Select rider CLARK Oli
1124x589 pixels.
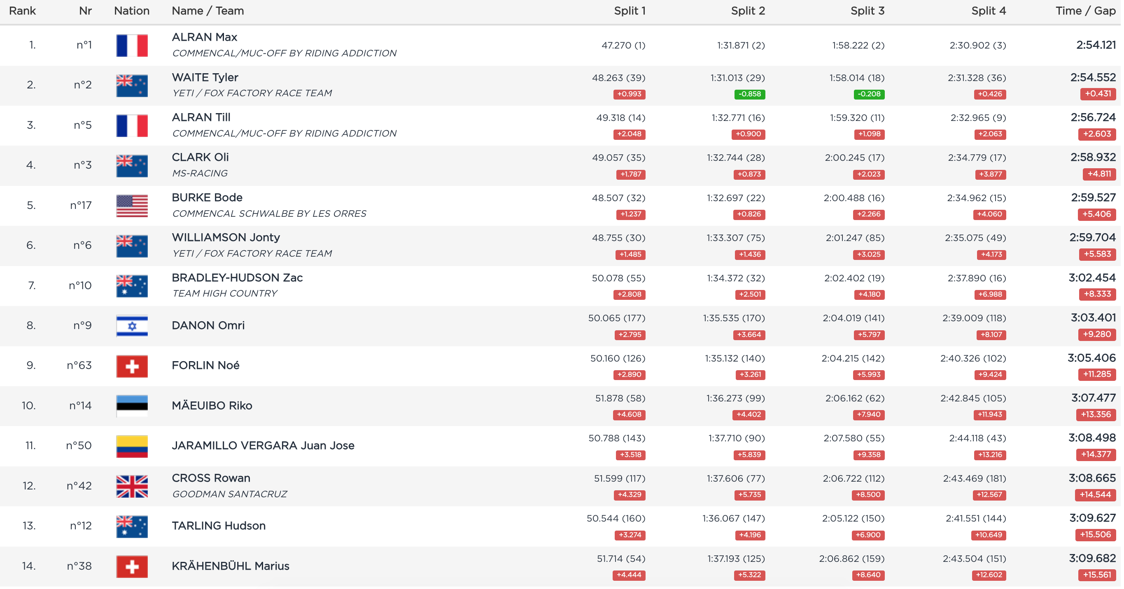point(200,158)
